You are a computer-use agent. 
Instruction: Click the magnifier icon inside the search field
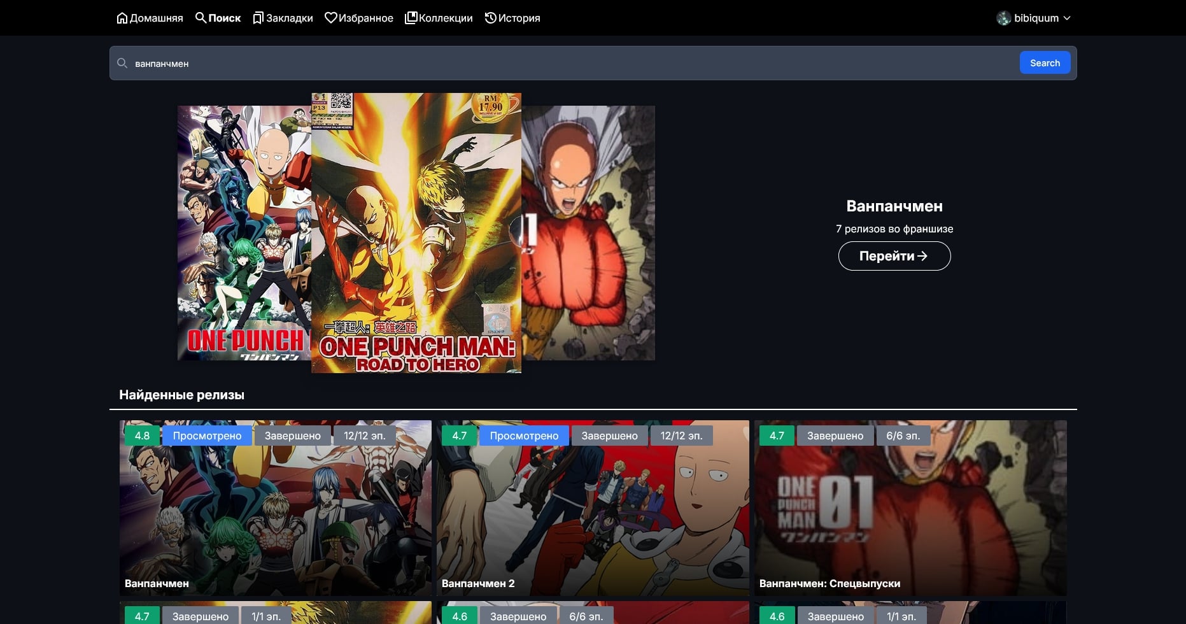coord(122,63)
